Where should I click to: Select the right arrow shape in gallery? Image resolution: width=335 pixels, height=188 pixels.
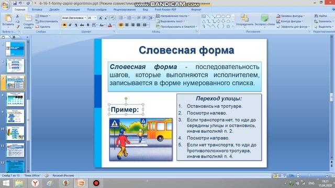tap(218, 21)
